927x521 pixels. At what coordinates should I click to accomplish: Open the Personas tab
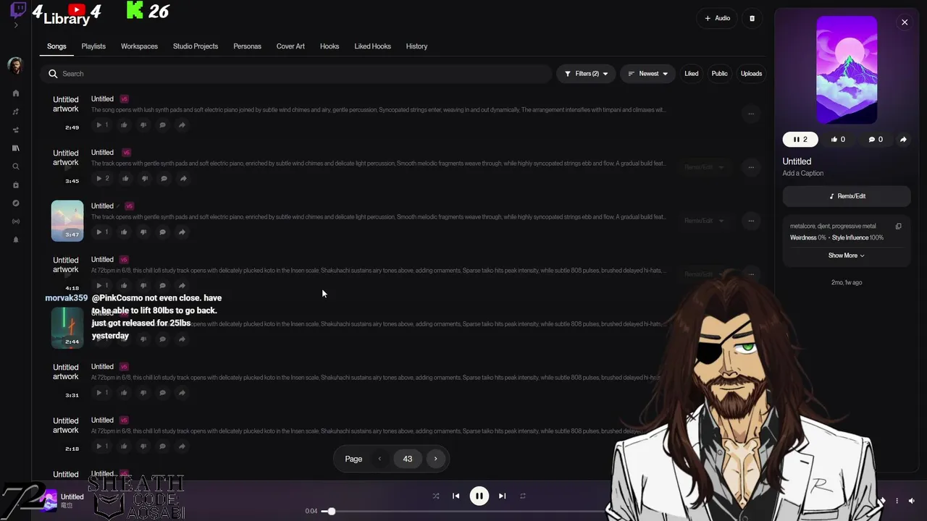click(247, 46)
